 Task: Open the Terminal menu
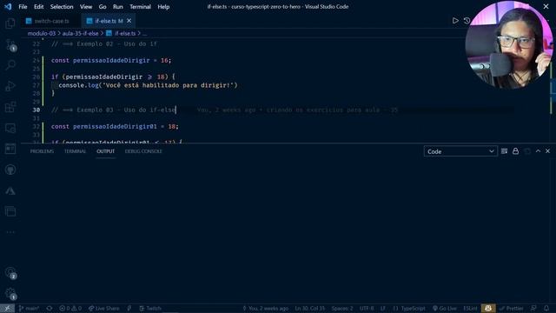click(140, 7)
